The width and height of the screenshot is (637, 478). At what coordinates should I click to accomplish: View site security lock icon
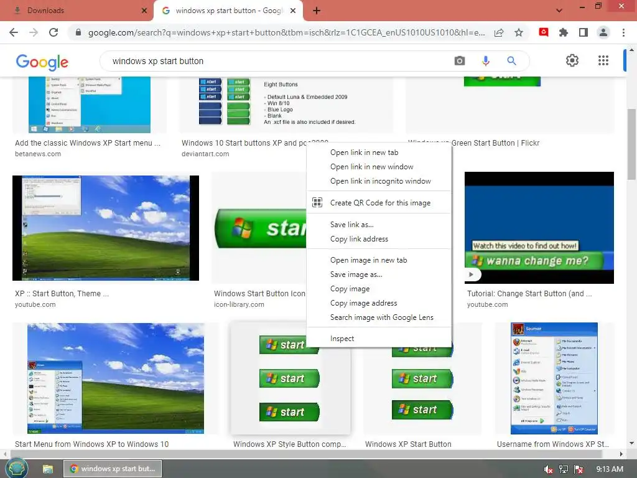point(78,32)
